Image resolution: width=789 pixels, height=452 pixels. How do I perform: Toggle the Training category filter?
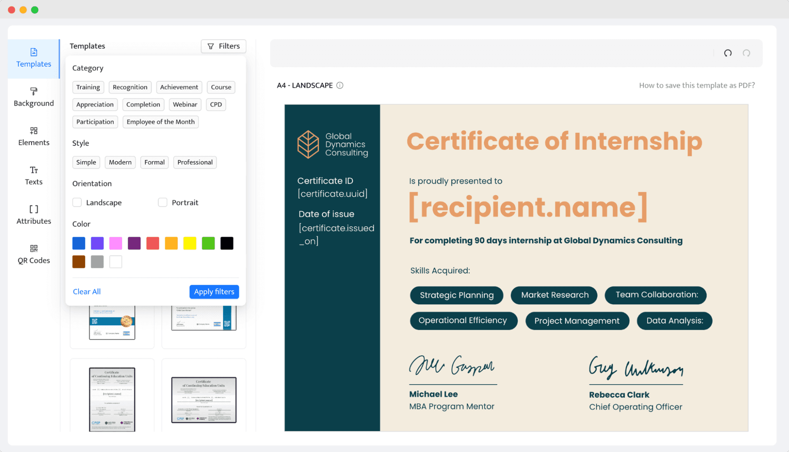pos(88,87)
